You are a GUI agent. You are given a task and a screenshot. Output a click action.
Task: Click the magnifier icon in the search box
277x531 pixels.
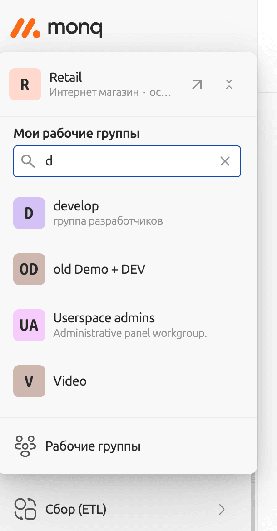pos(28,161)
